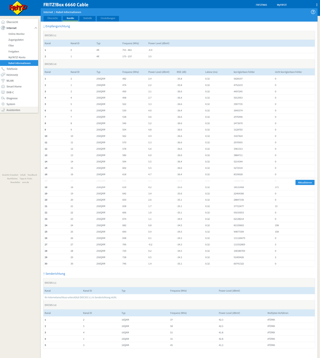
Task: Click the WLAN wifi icon
Action: [3, 81]
